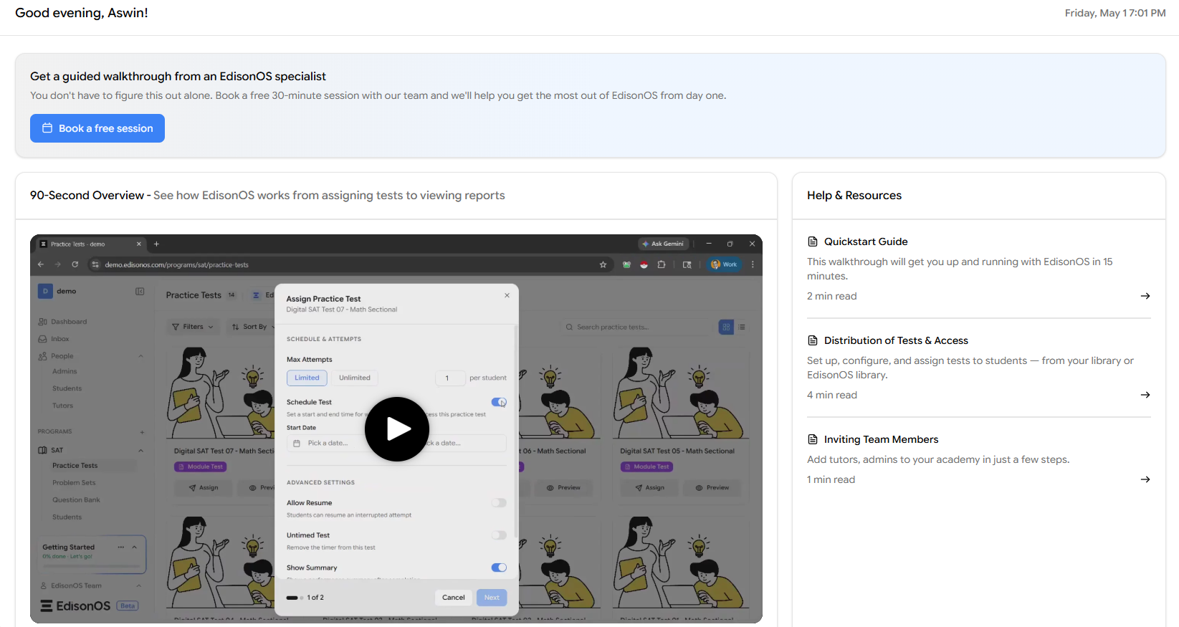In the video preview, click sidebar collapse icon
Screen dimensions: 1179x627
pyautogui.click(x=140, y=292)
